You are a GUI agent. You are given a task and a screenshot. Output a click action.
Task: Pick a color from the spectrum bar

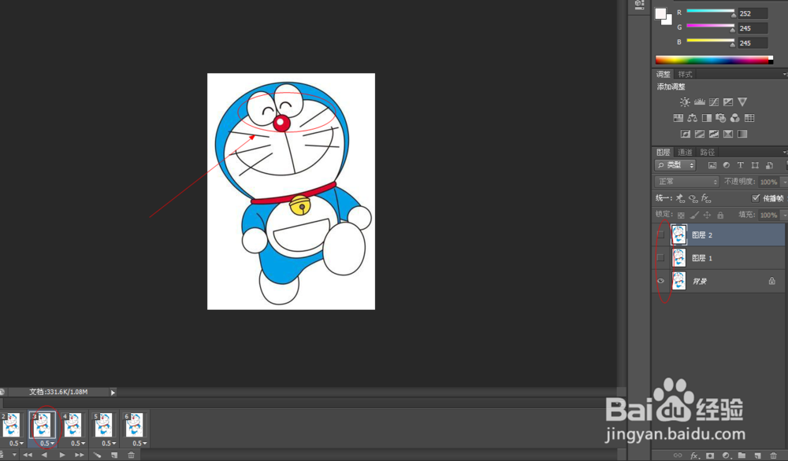pos(714,61)
